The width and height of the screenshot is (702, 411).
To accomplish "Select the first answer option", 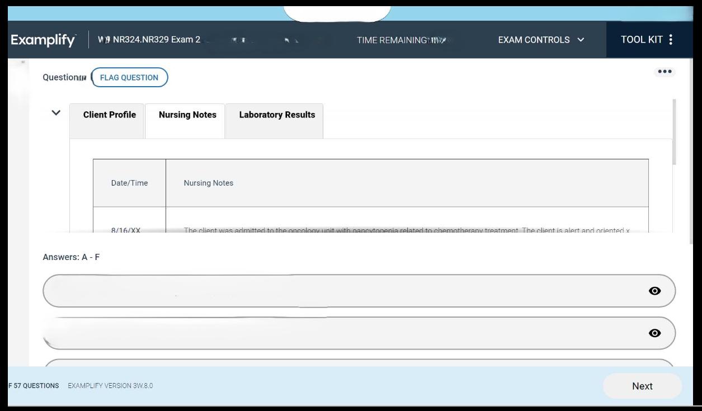I will [359, 291].
